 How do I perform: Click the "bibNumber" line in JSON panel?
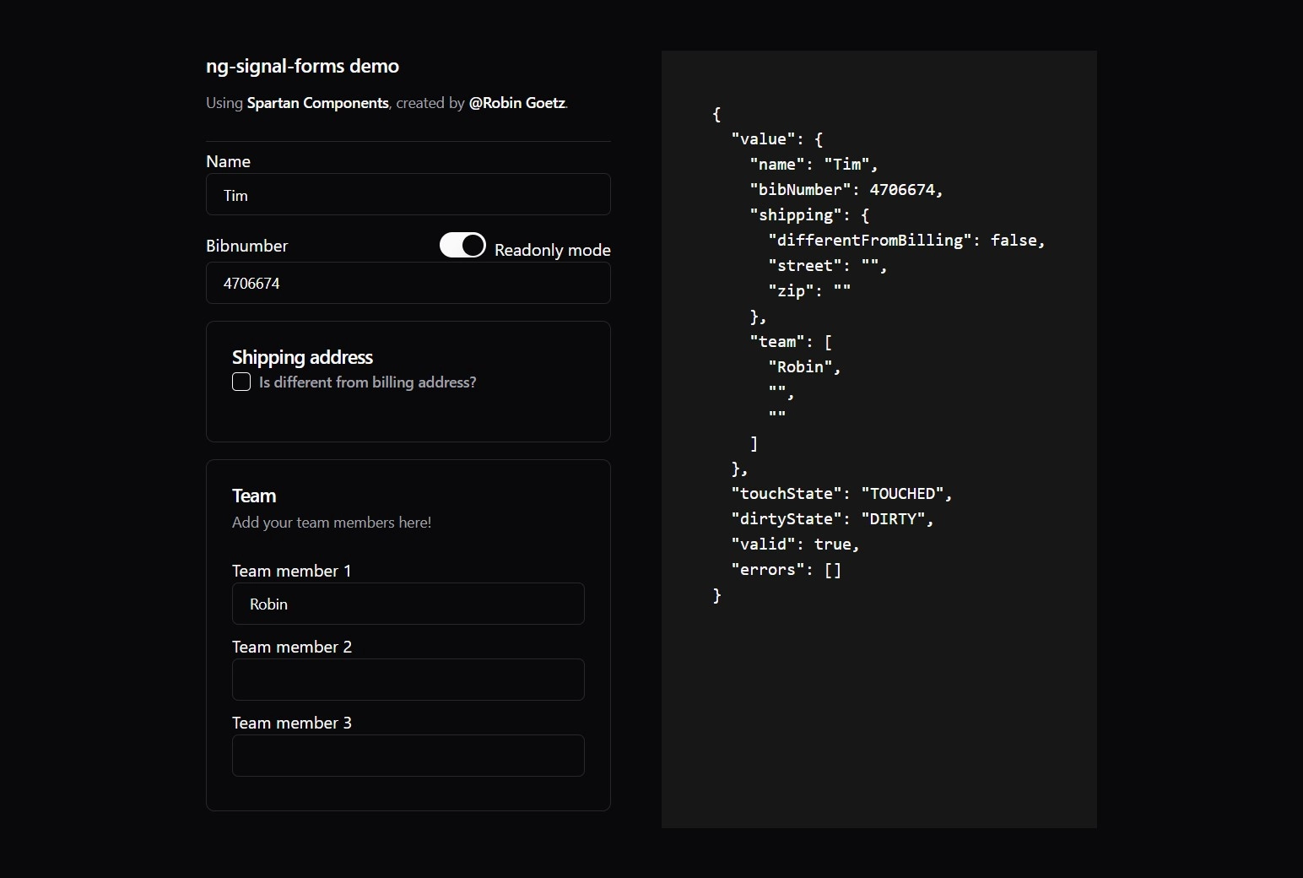pos(846,190)
